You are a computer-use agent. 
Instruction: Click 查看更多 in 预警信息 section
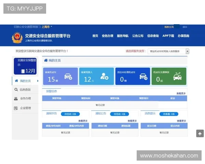click(x=181, y=93)
